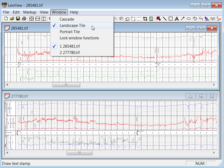Open the File menu

6,12
